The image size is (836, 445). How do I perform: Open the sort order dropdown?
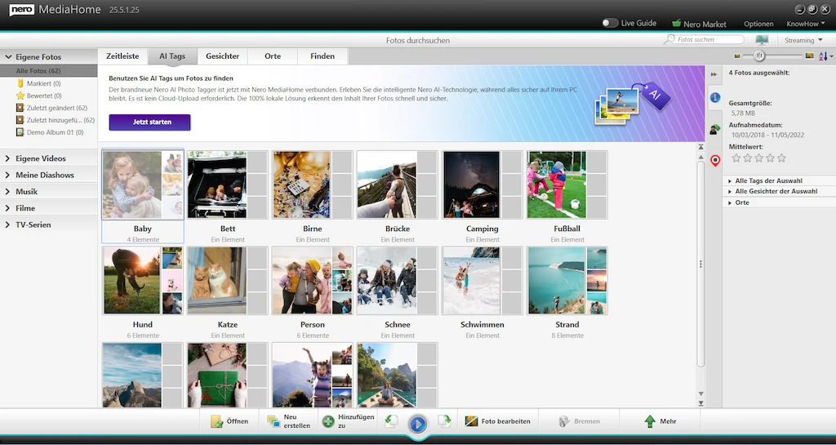click(825, 56)
